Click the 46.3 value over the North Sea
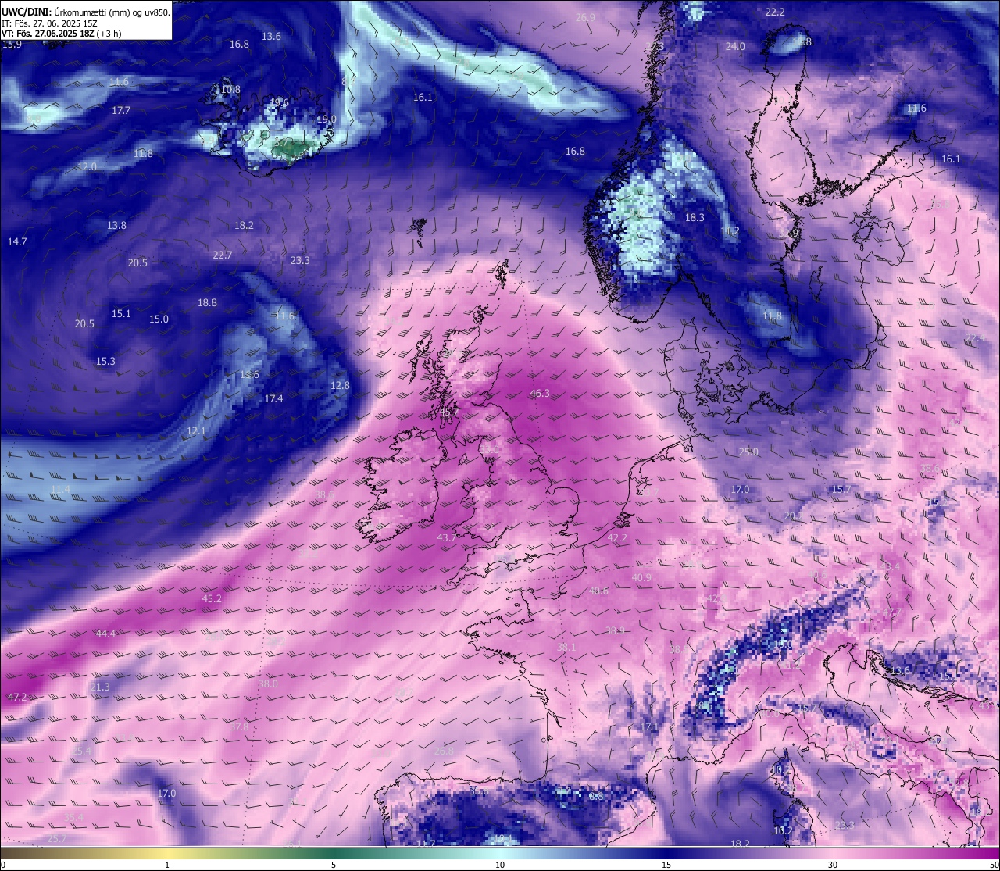 (x=540, y=394)
